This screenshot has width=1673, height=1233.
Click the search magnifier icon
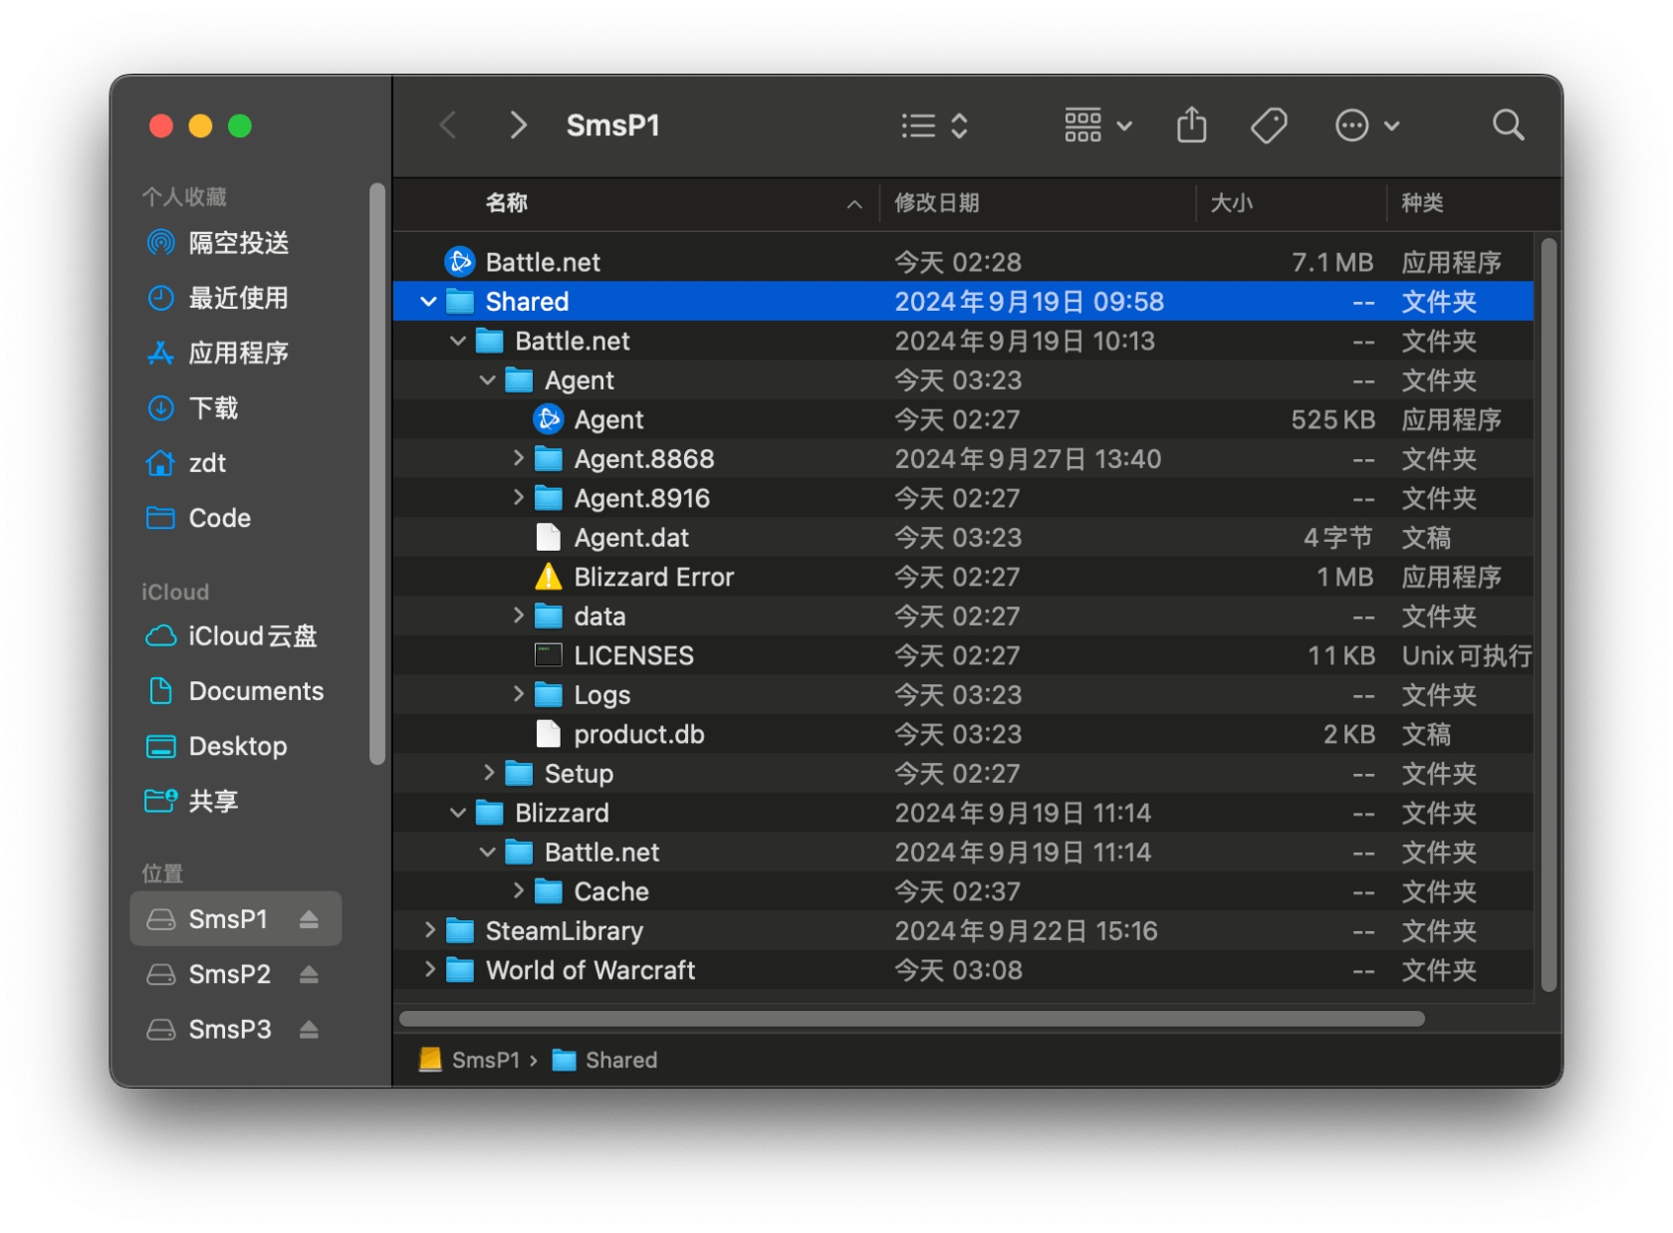click(x=1508, y=125)
